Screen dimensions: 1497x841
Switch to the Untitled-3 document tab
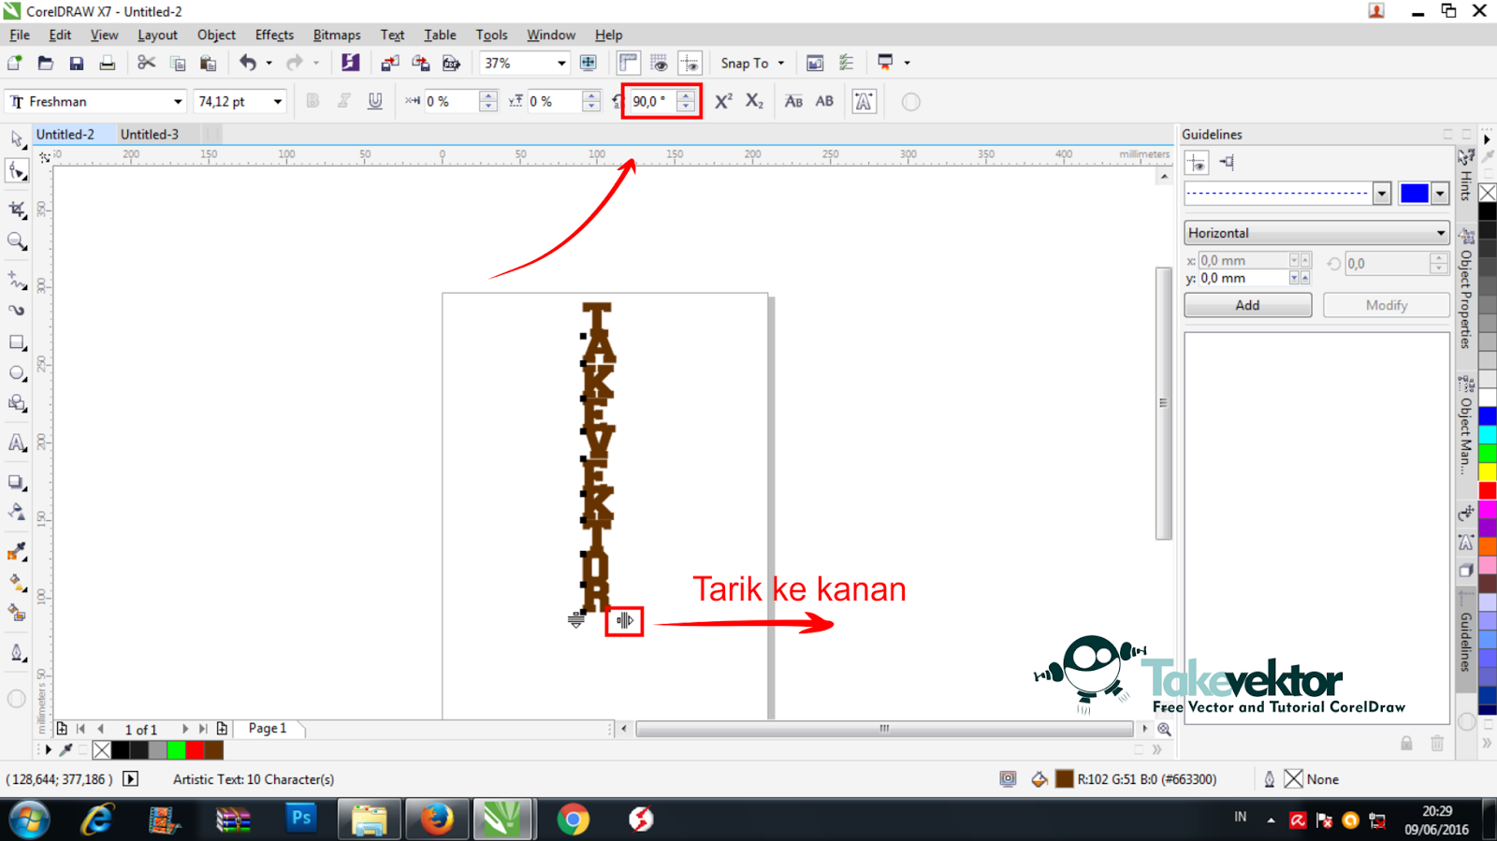150,135
